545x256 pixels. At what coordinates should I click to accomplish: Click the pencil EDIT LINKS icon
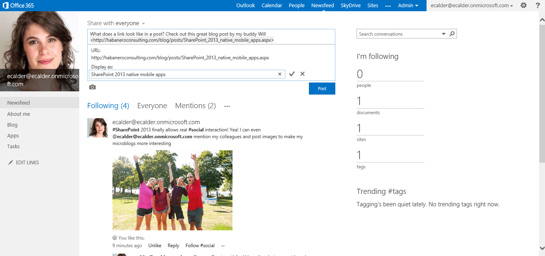point(10,163)
